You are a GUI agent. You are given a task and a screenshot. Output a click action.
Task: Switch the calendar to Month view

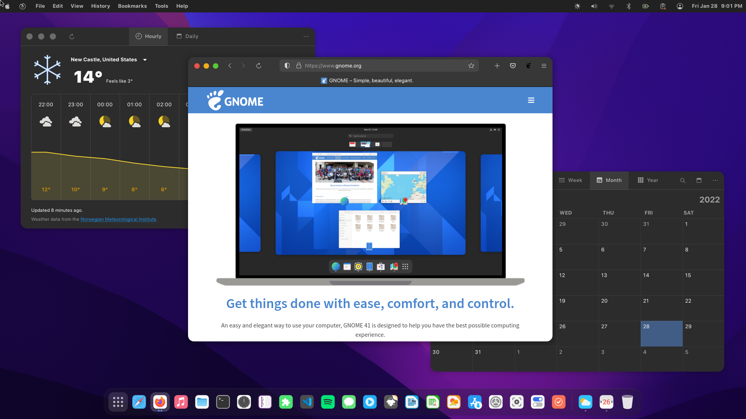(609, 180)
